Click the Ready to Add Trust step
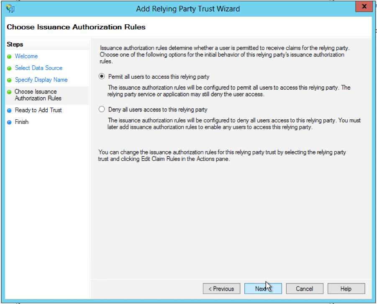377x304 pixels. (38, 110)
